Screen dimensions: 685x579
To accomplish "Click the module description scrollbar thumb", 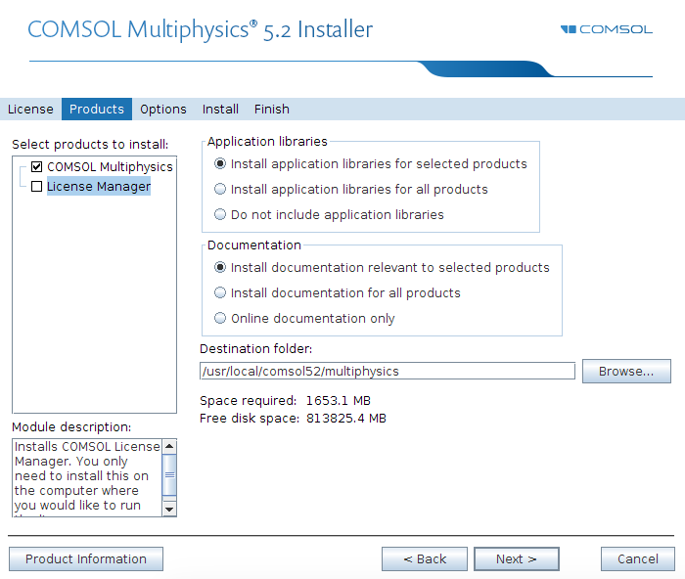I will point(169,475).
